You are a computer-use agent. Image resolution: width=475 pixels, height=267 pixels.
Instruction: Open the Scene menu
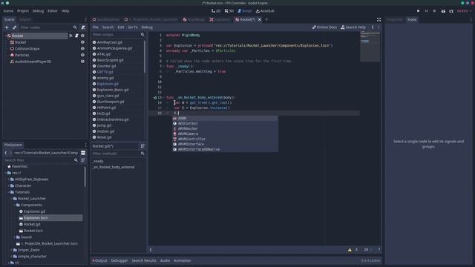(x=8, y=11)
